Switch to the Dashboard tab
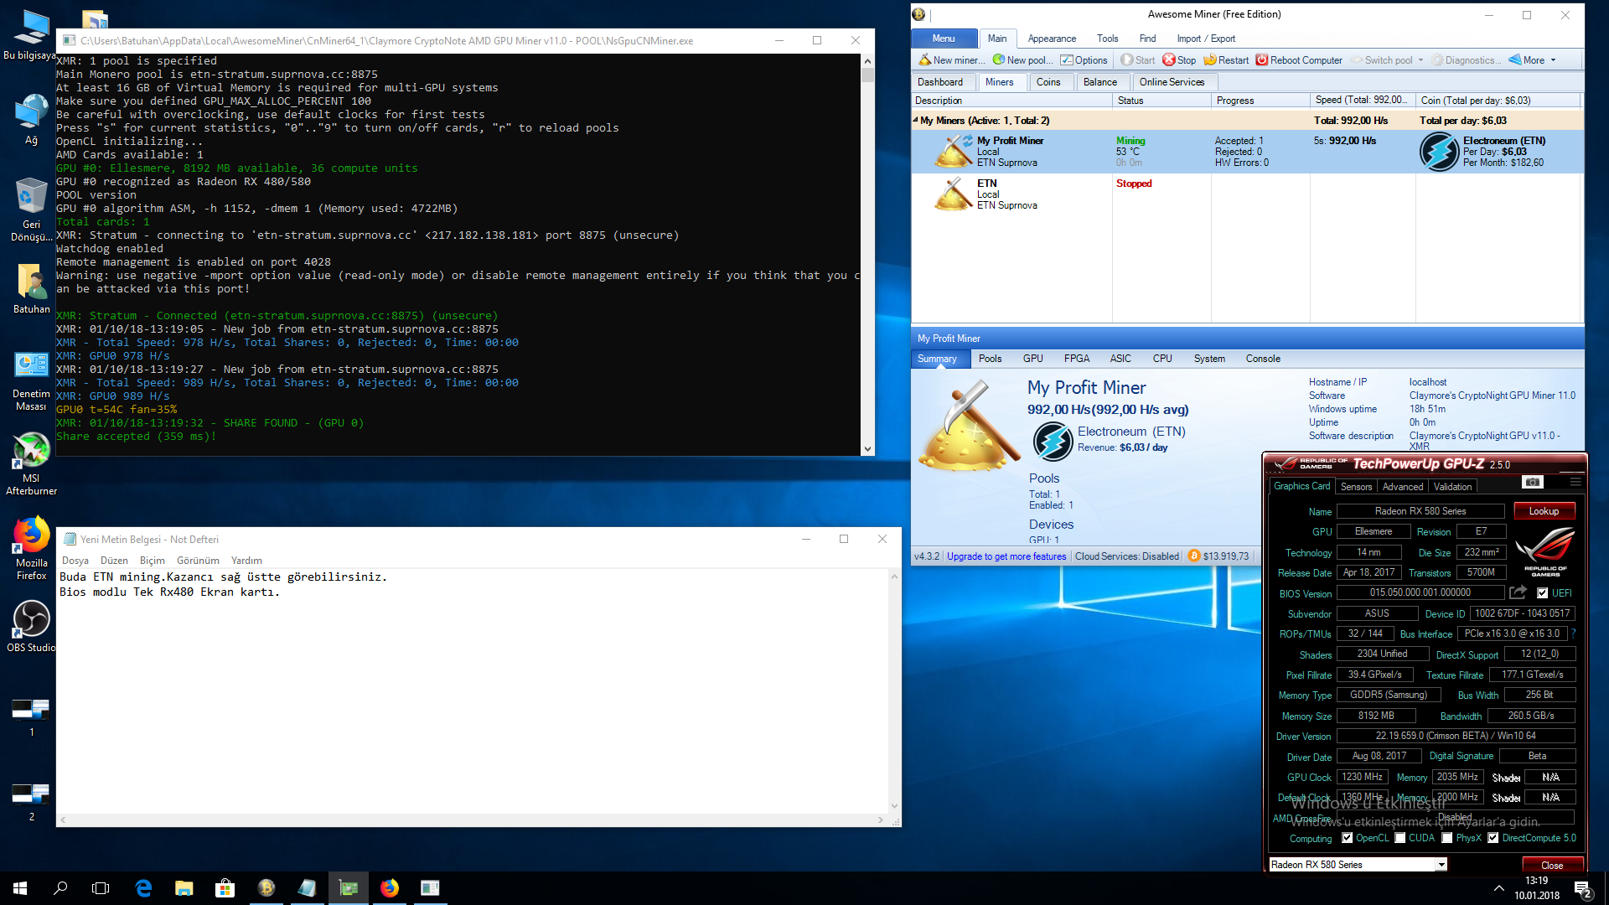Screen dimensions: 1609x905 (x=940, y=82)
